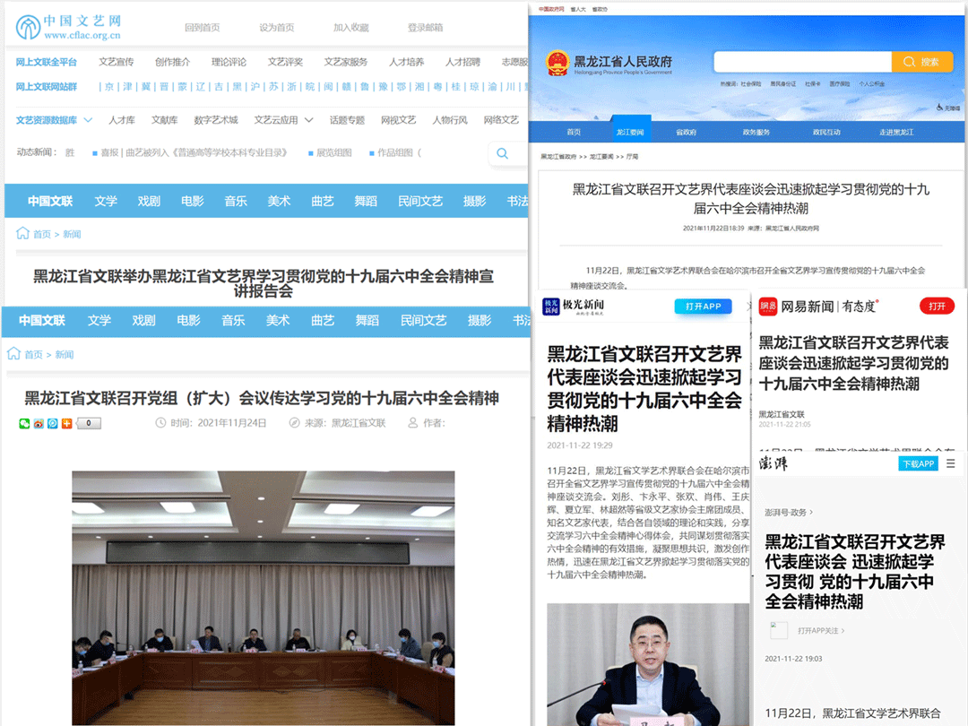The height and width of the screenshot is (726, 968).
Task: Share the article via the Weibo icon
Action: (39, 423)
